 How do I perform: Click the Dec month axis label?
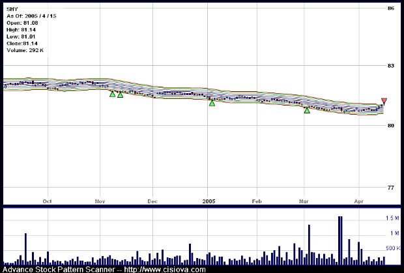point(152,201)
